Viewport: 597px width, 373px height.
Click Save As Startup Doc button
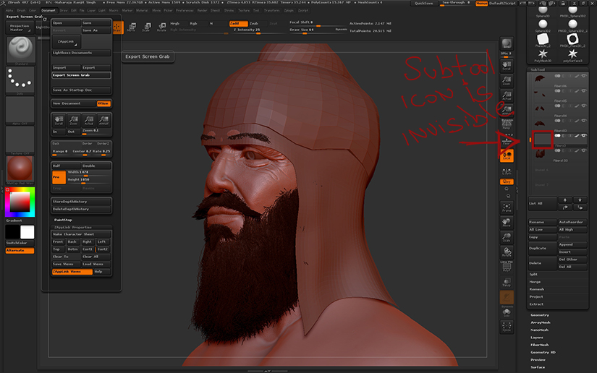pyautogui.click(x=82, y=90)
